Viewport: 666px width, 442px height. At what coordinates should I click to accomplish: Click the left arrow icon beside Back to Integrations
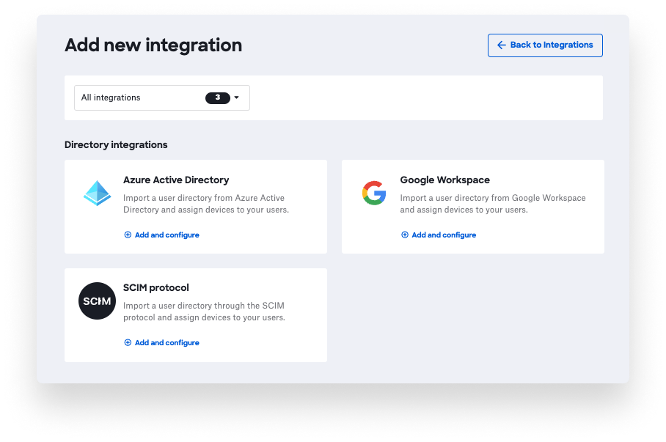tap(502, 45)
